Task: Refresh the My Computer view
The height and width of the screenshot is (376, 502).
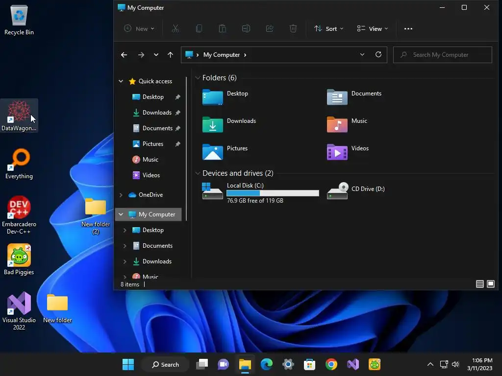Action: coord(378,55)
